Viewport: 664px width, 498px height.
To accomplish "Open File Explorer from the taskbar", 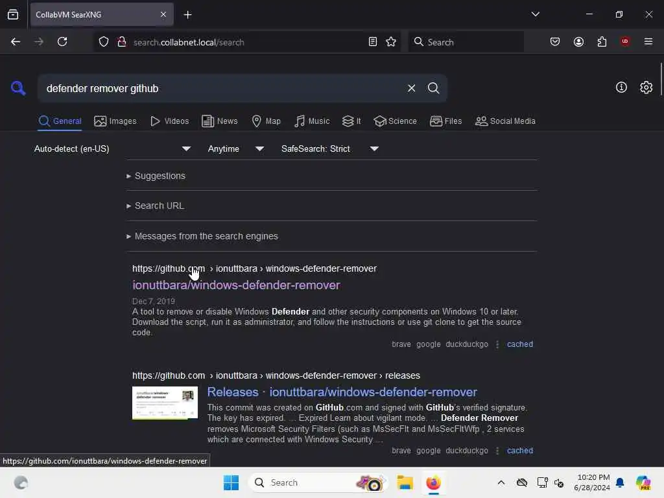I will click(x=405, y=482).
